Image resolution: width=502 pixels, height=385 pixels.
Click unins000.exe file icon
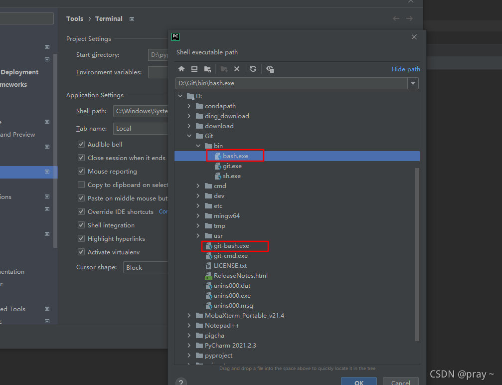pos(209,295)
